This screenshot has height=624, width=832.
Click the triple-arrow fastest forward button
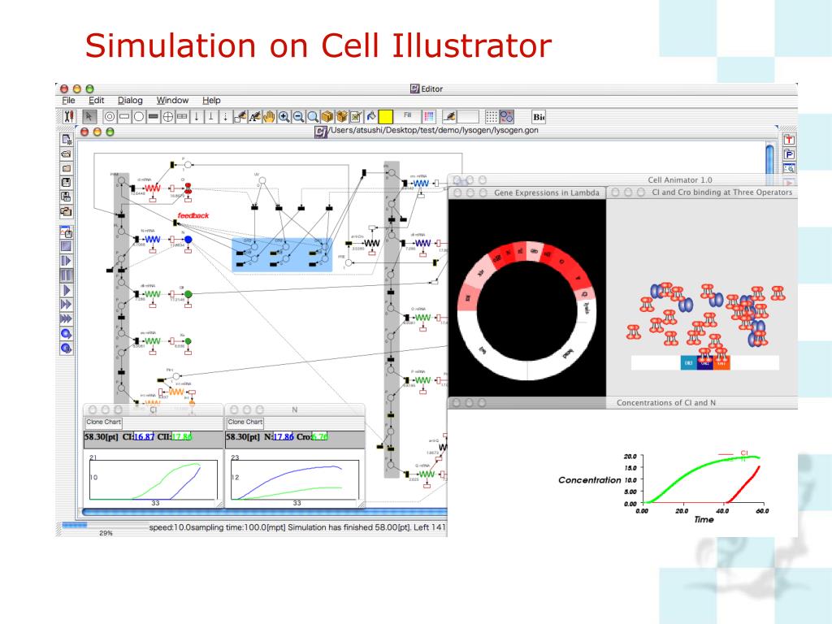point(67,318)
